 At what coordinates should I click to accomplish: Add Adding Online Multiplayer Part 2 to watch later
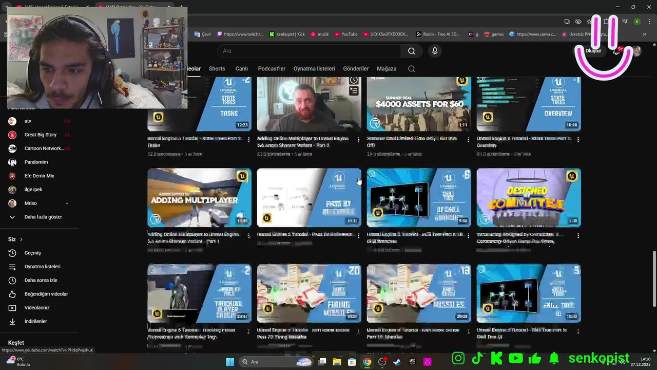point(354,80)
